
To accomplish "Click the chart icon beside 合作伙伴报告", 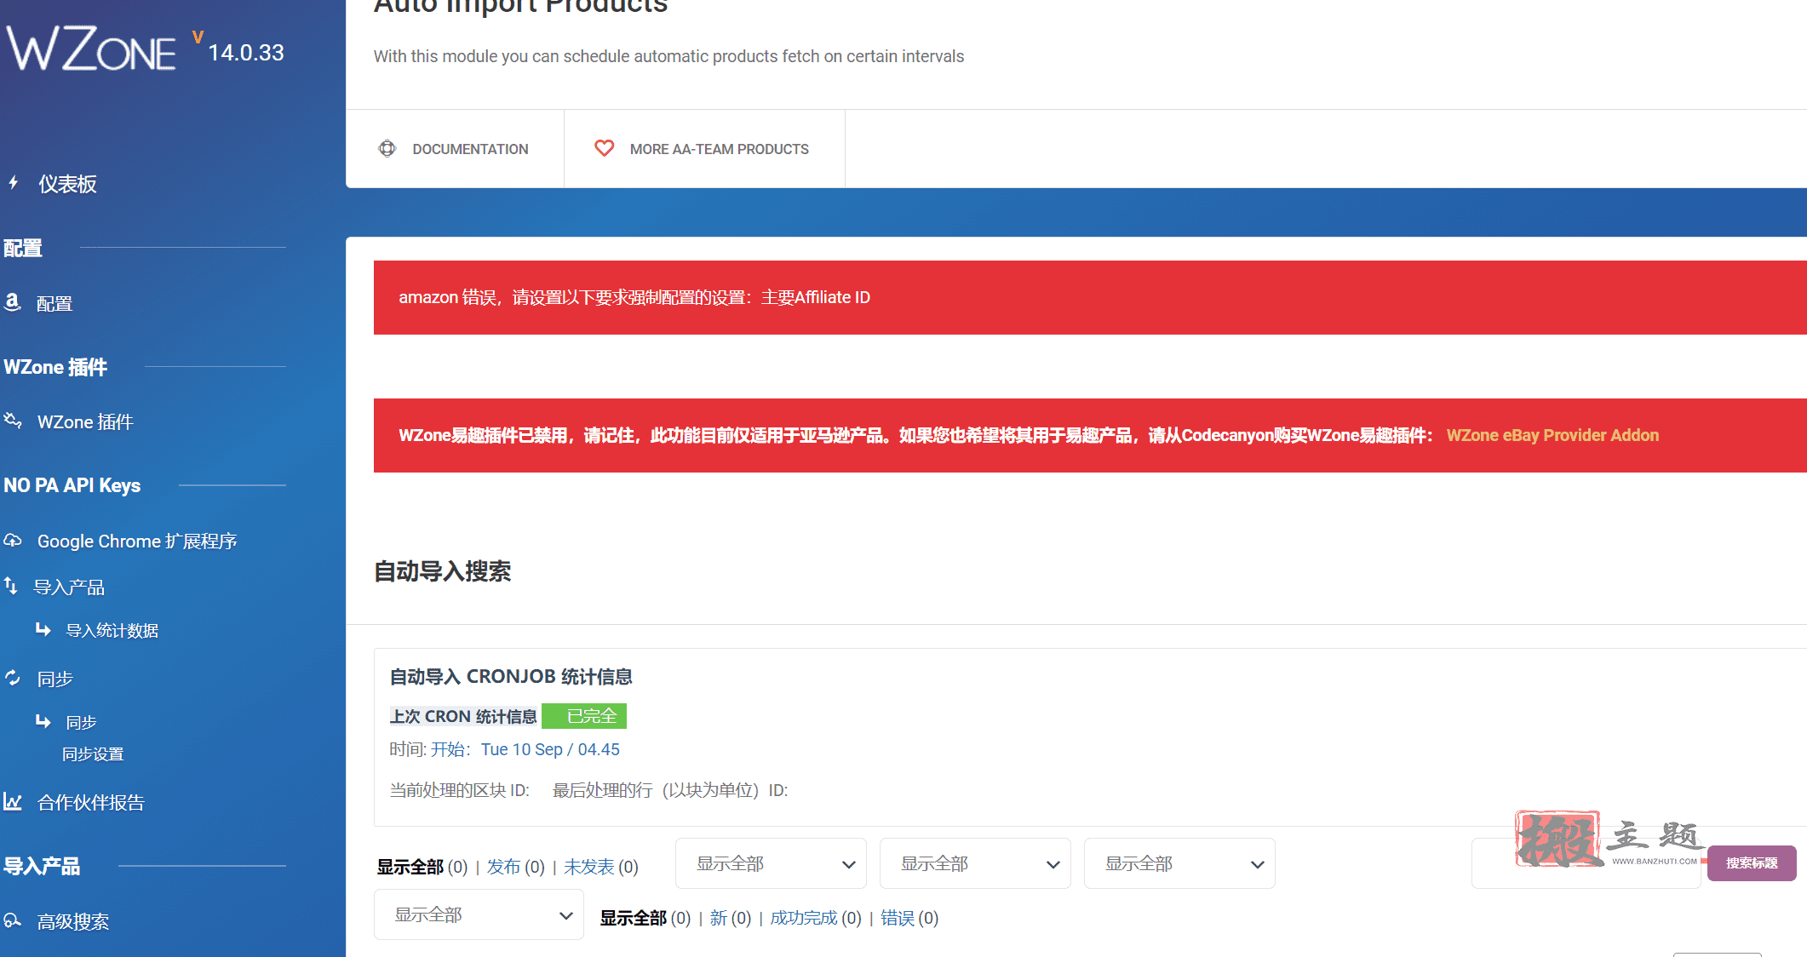I will tap(13, 801).
